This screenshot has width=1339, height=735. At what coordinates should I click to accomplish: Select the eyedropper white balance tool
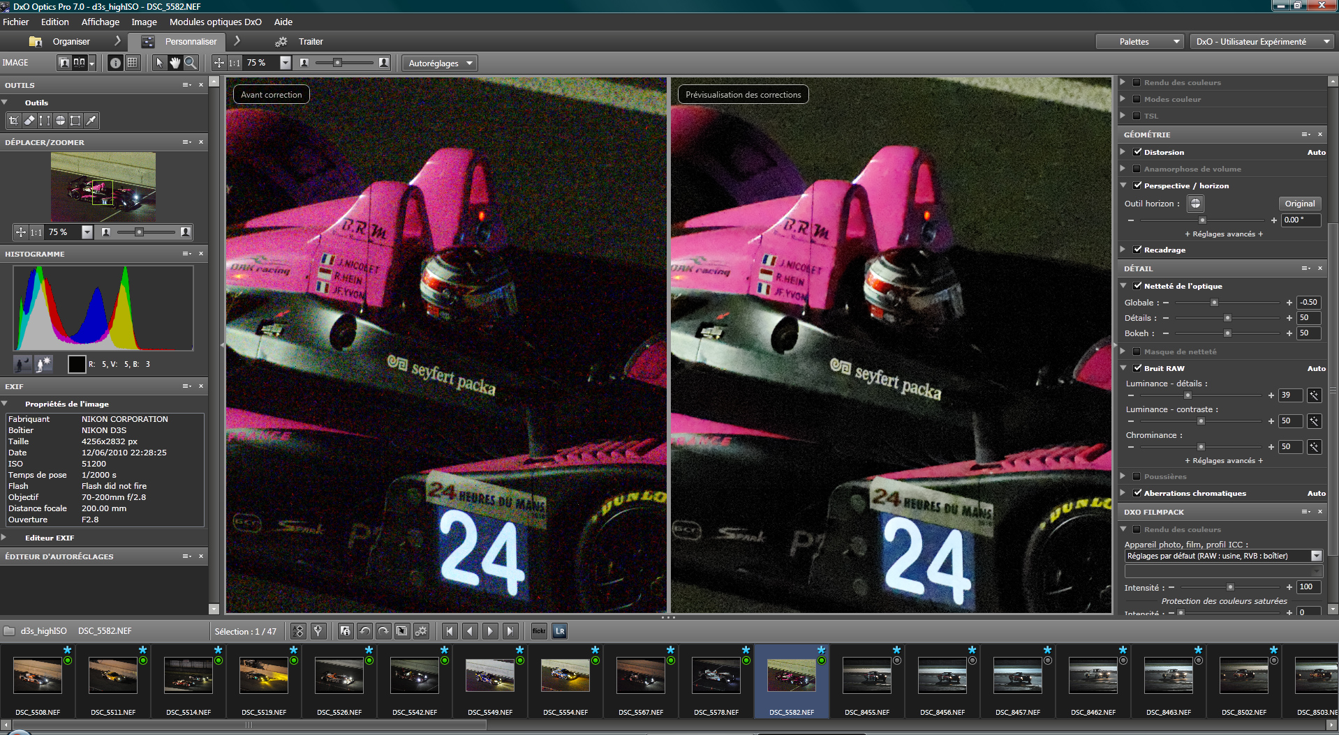[x=91, y=121]
